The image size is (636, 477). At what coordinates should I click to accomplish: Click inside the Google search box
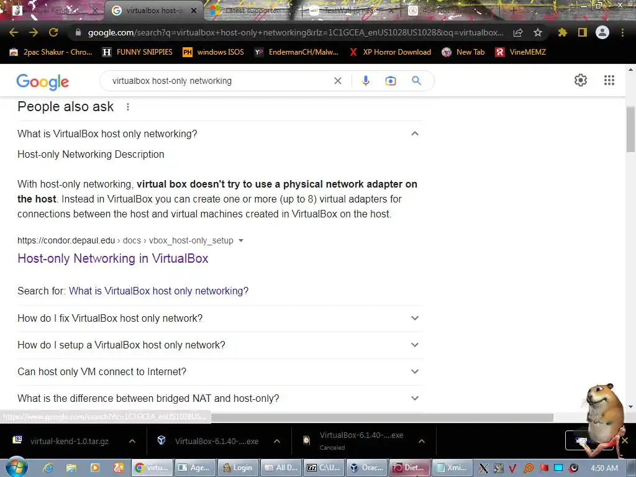pyautogui.click(x=219, y=81)
